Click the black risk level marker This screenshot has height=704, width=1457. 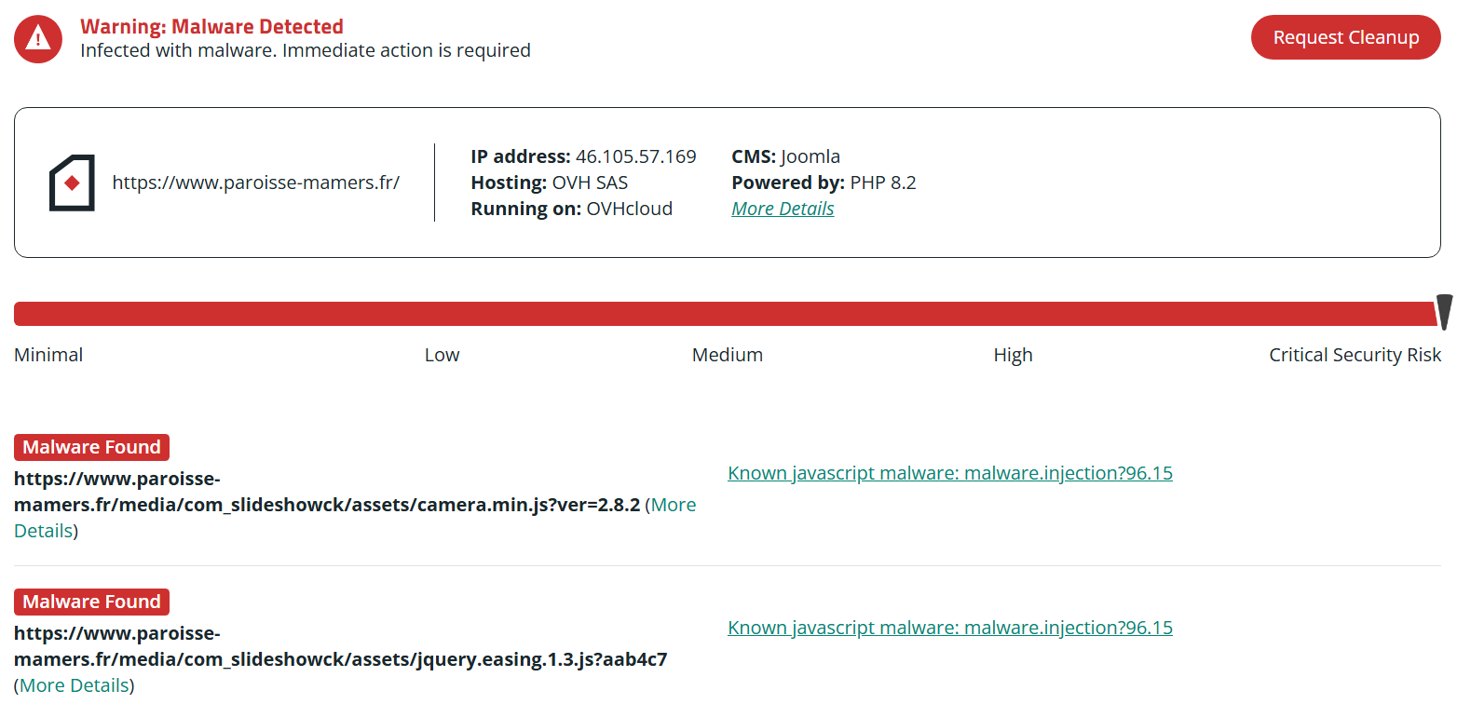(1444, 312)
